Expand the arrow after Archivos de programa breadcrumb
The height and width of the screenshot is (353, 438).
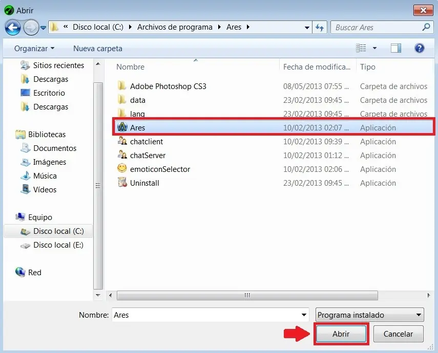tap(219, 27)
